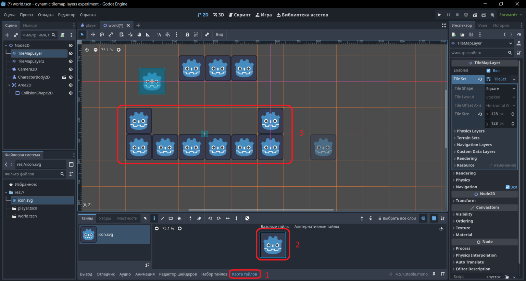Viewport: 526px width, 281px height.
Task: Open the Forward+ renderer dropdown
Action: [511, 15]
